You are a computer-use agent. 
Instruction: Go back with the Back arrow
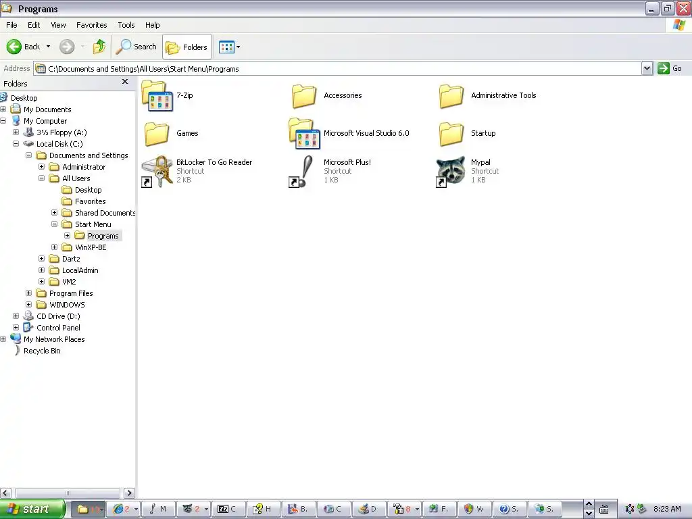click(23, 47)
